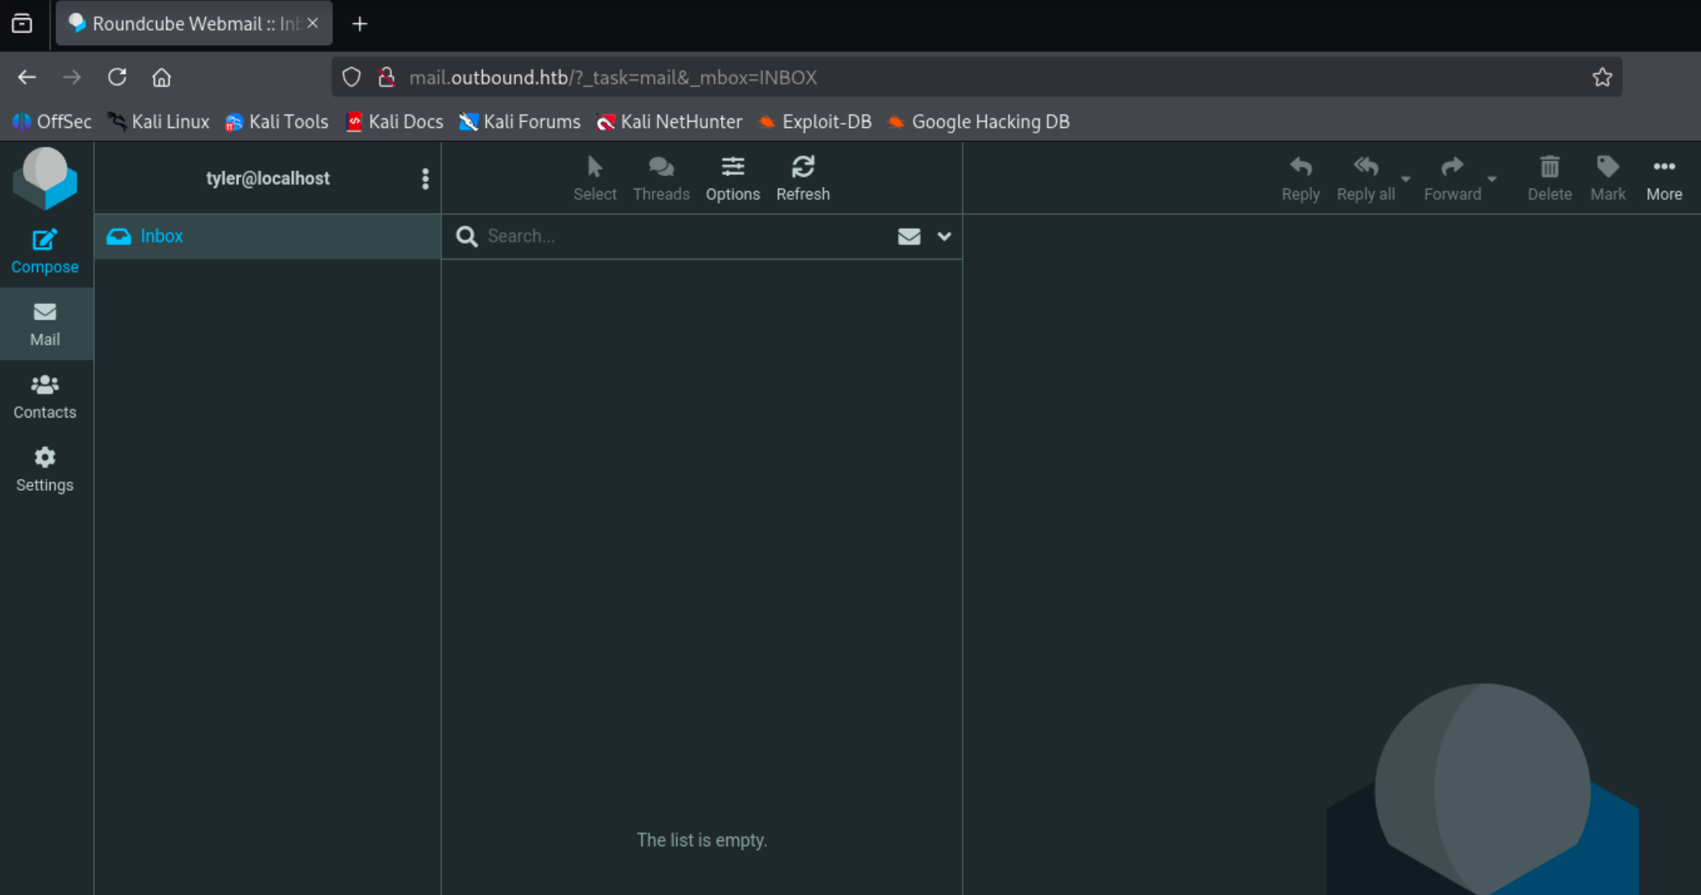Toggle Threads view for messages

[661, 177]
